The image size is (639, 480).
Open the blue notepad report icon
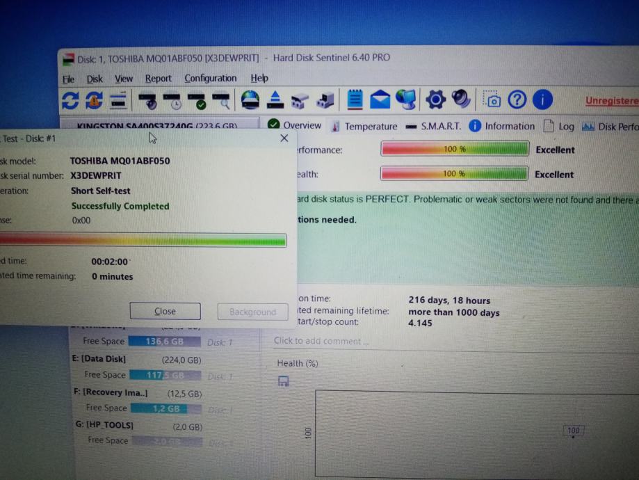pos(355,99)
